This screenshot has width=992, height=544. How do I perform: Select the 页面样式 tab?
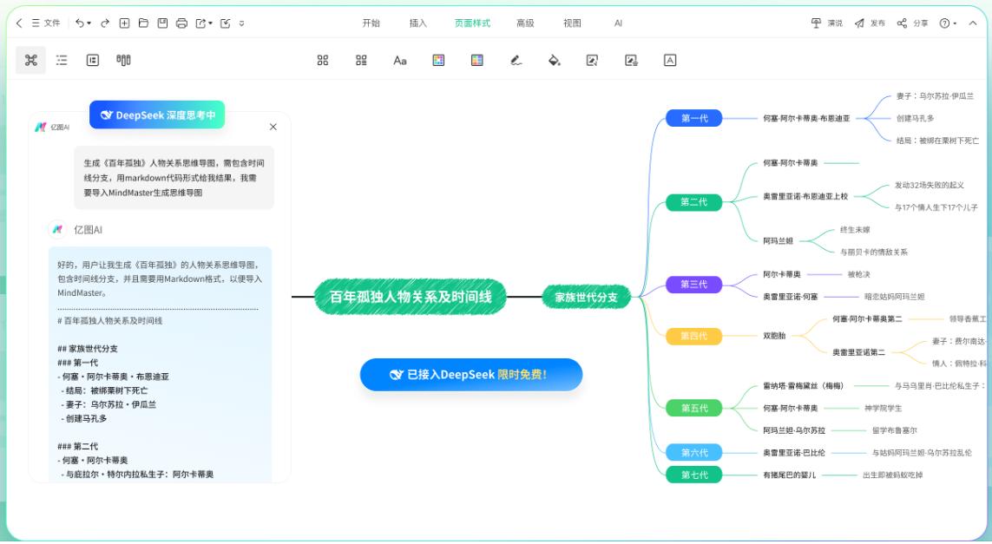473,23
